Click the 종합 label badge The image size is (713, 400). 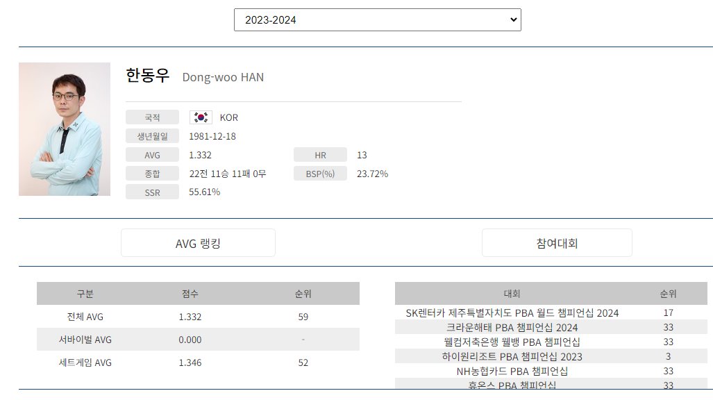coord(151,173)
